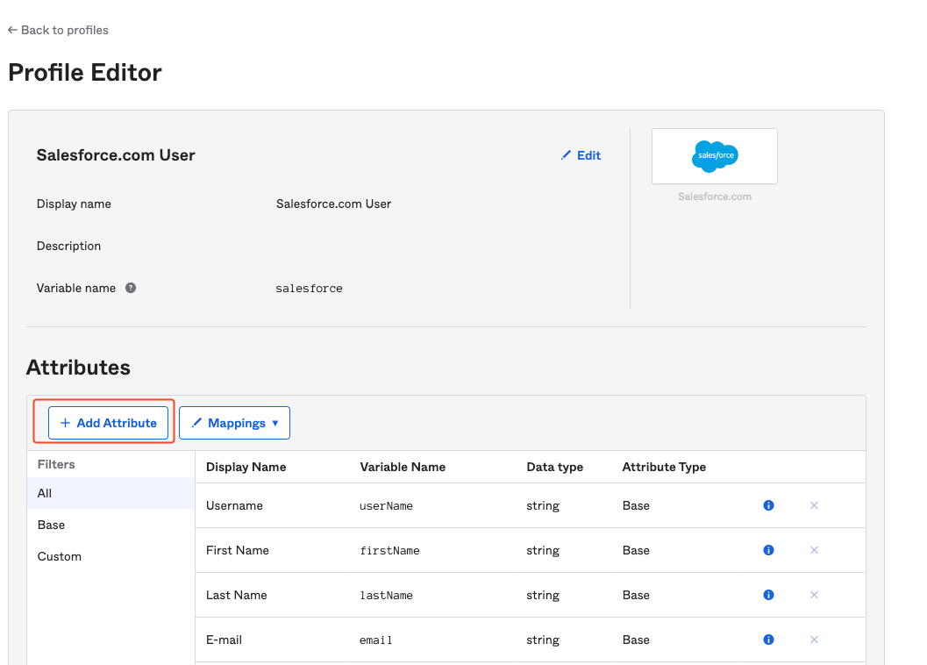
Task: Click the Attributes section heading
Action: tap(78, 368)
